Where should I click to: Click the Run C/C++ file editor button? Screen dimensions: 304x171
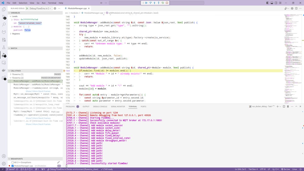[286, 8]
